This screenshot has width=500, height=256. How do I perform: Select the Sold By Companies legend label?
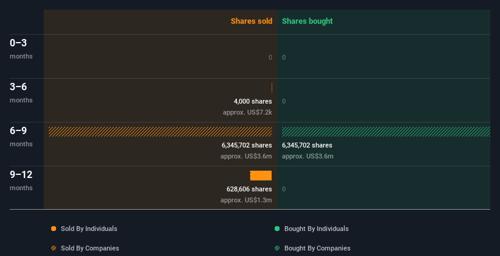(x=90, y=248)
